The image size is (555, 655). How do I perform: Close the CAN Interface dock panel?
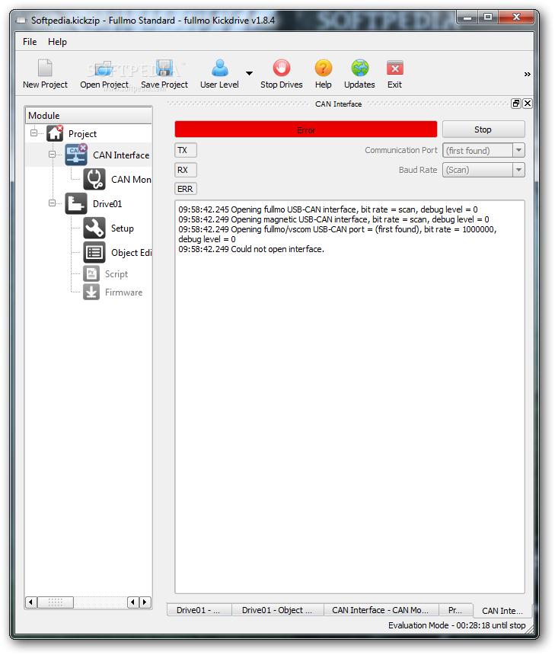(x=528, y=104)
